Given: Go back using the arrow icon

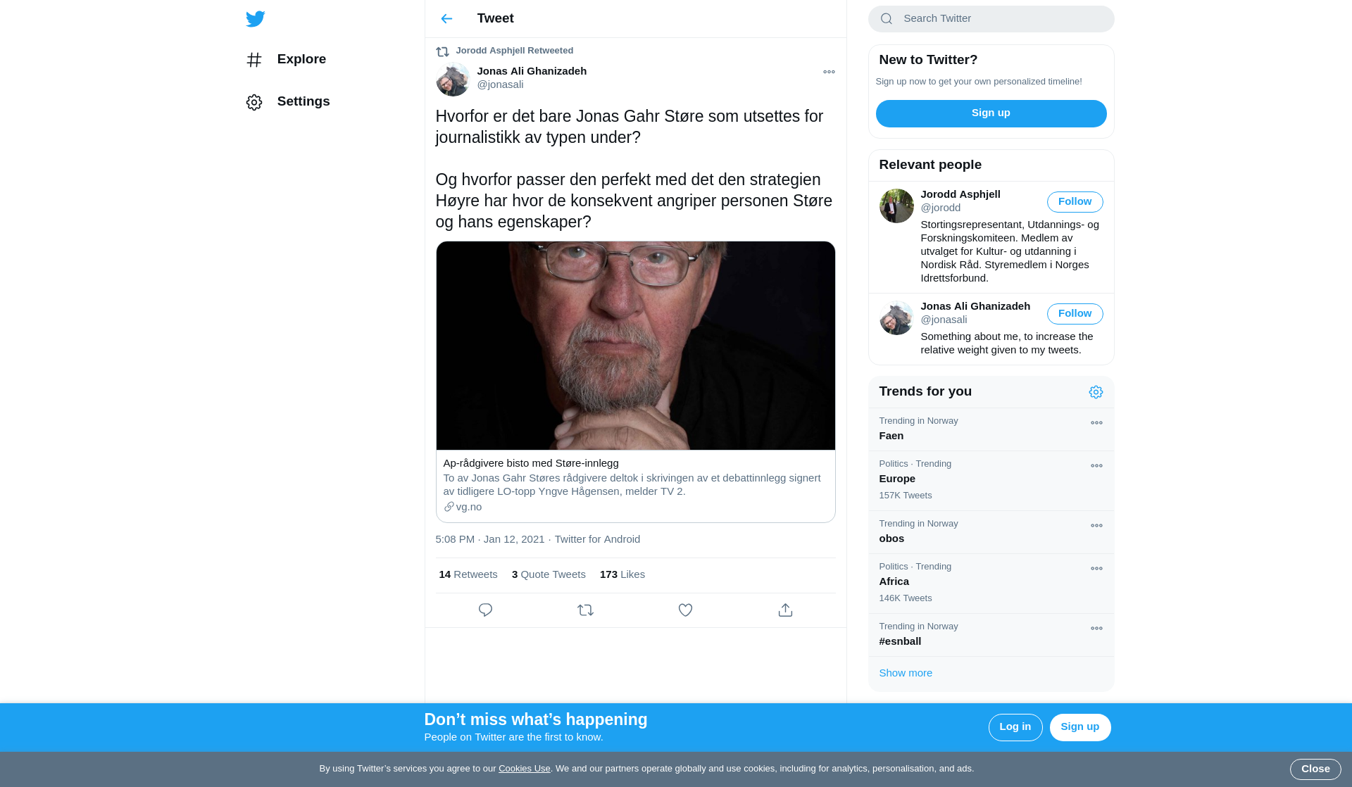Looking at the screenshot, I should (x=446, y=19).
